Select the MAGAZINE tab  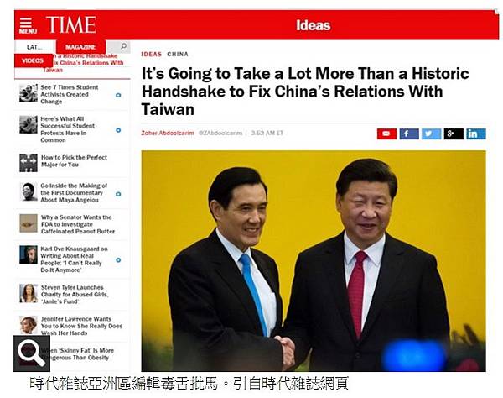[80, 47]
